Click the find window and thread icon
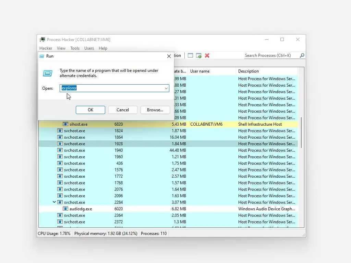The height and width of the screenshot is (263, 351). click(198, 55)
